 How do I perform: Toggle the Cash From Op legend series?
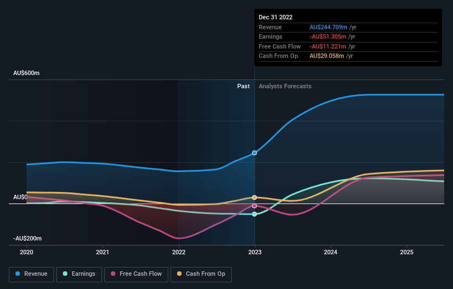click(x=201, y=274)
